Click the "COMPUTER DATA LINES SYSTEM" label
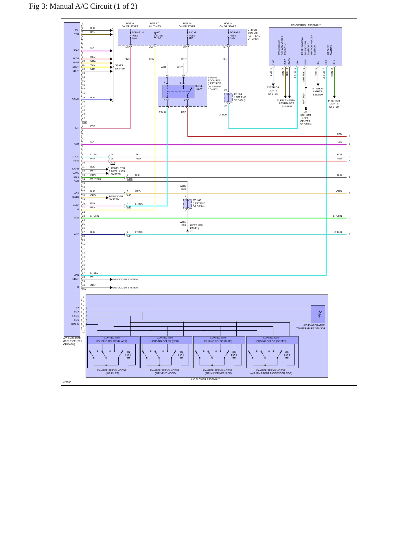Viewport: 418px width, 541px height. point(118,171)
